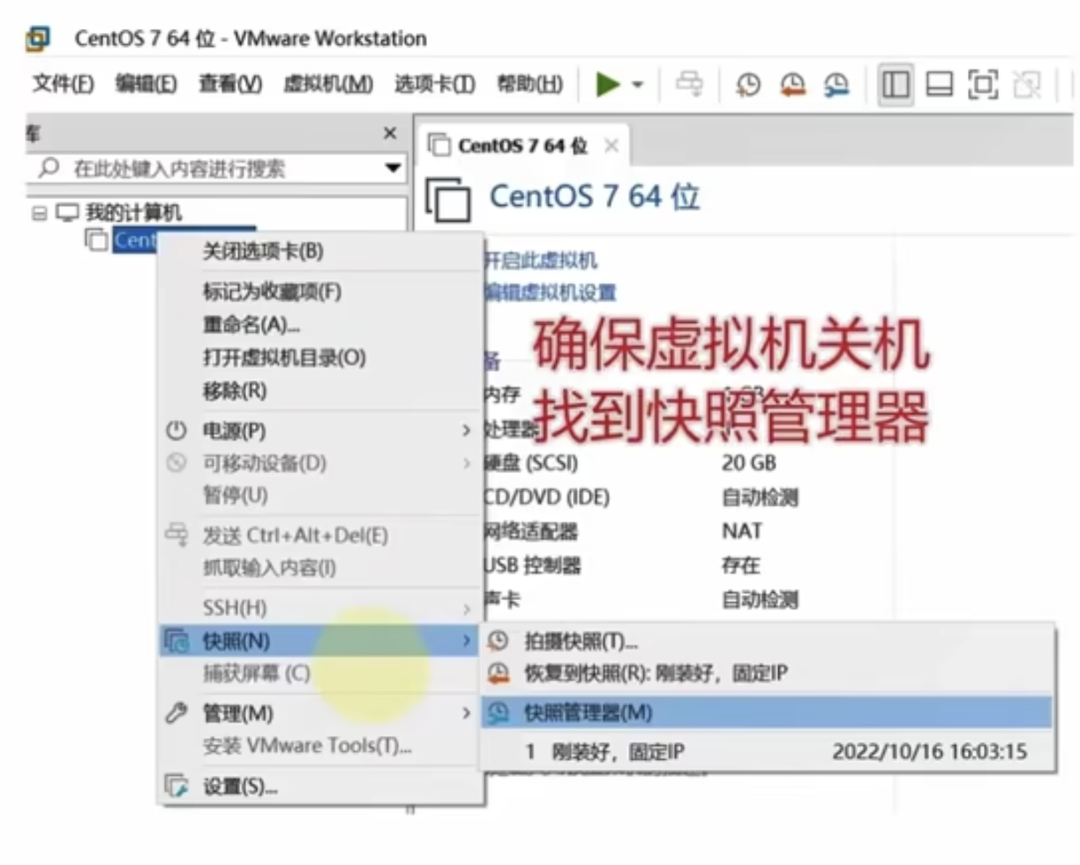Click take snapshot toolbar icon
Viewport: 1080px width, 865px height.
(x=748, y=85)
